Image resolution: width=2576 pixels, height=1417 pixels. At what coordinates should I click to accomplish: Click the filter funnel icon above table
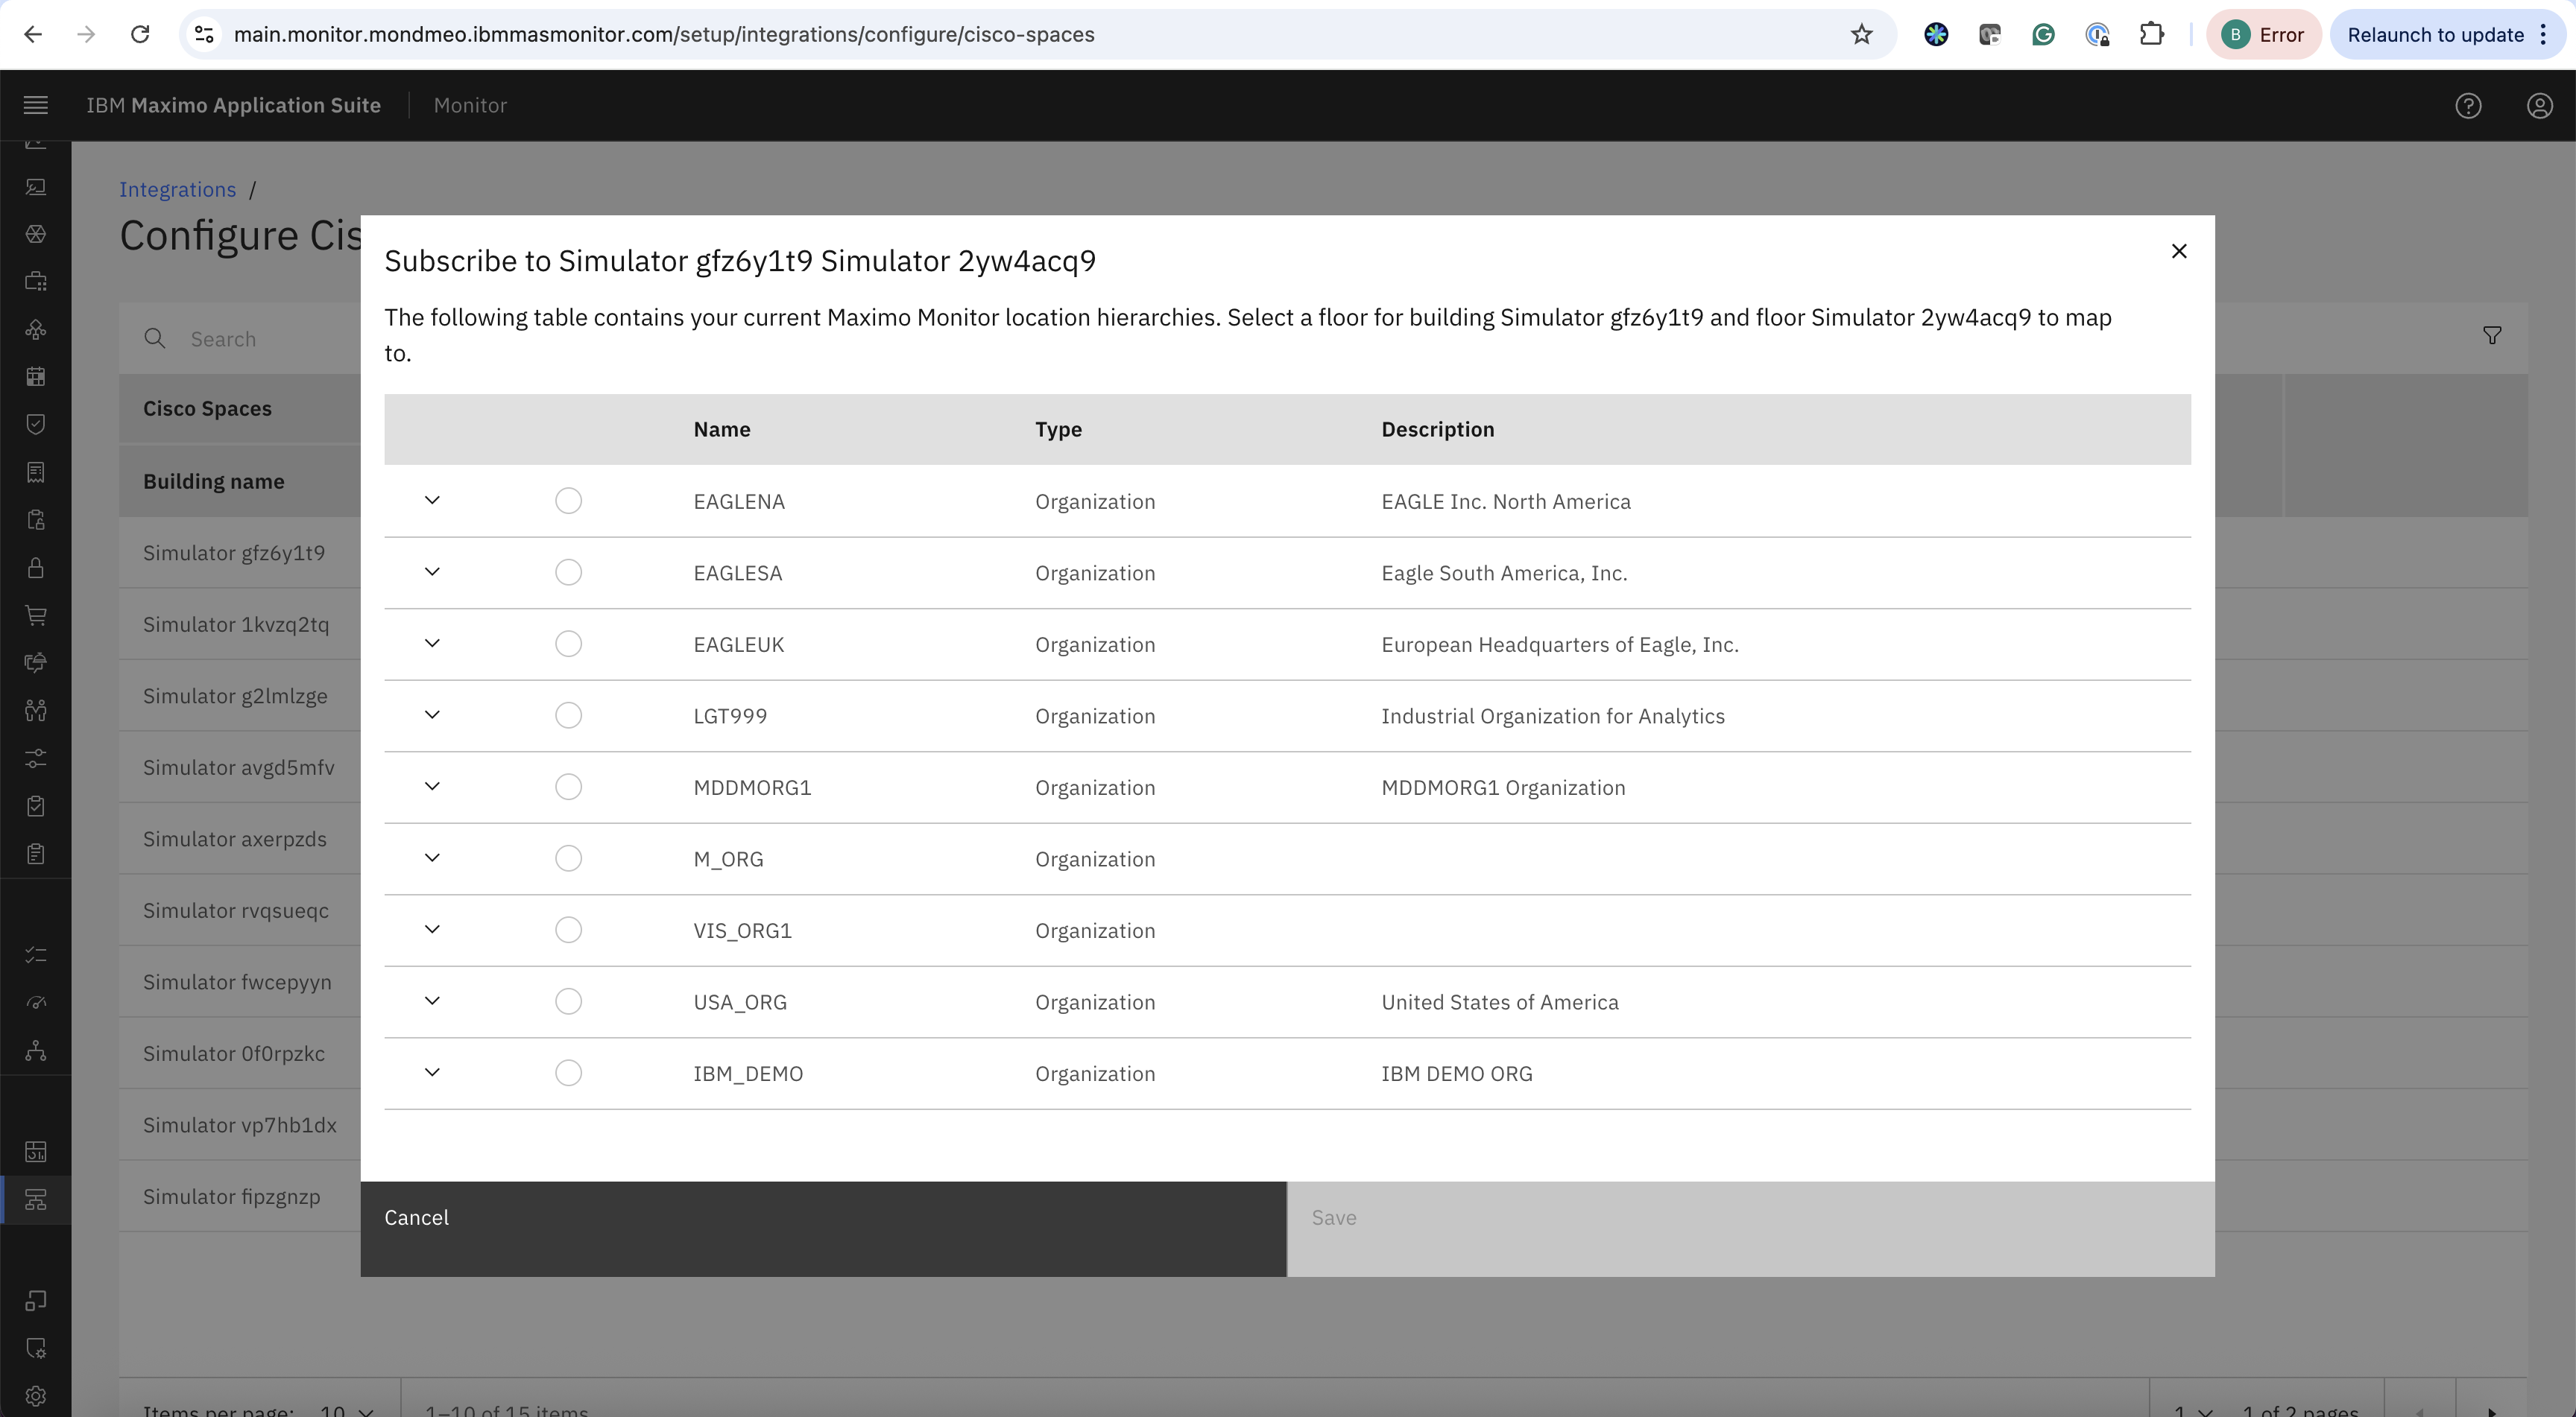tap(2492, 336)
